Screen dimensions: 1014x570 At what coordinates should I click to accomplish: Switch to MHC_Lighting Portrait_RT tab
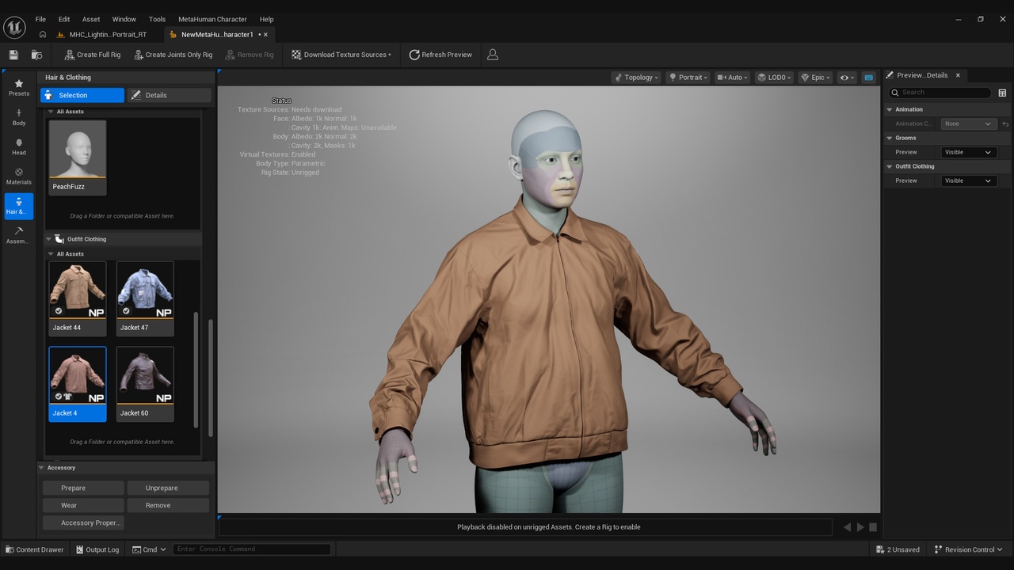click(101, 35)
